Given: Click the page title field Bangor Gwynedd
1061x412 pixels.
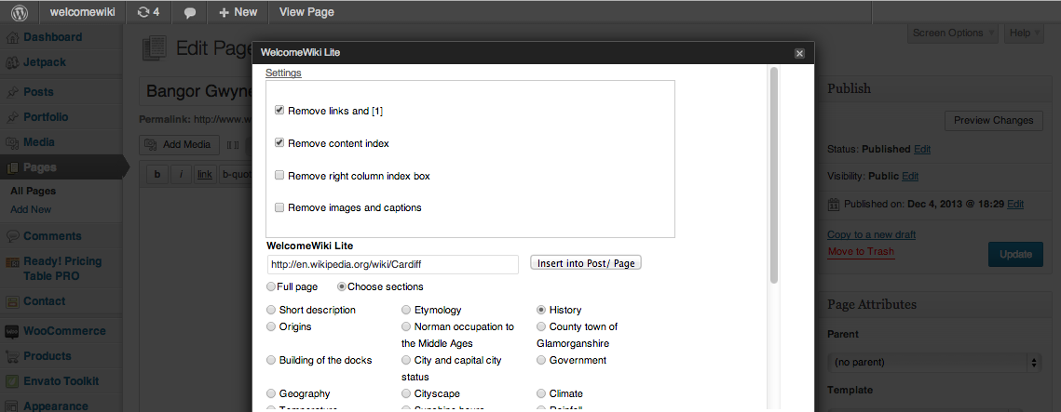Looking at the screenshot, I should pos(197,91).
